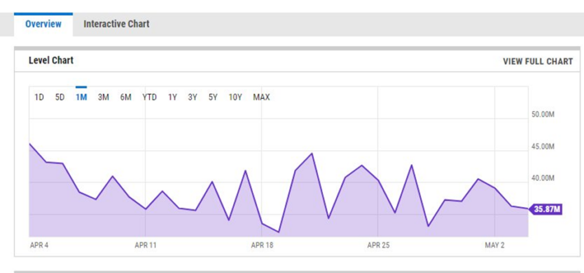The height and width of the screenshot is (273, 584).
Task: Choose the 6M range option
Action: tap(126, 97)
